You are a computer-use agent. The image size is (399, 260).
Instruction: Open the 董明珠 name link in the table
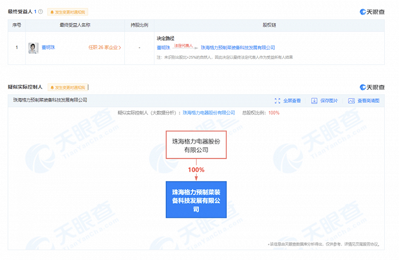pyautogui.click(x=48, y=47)
